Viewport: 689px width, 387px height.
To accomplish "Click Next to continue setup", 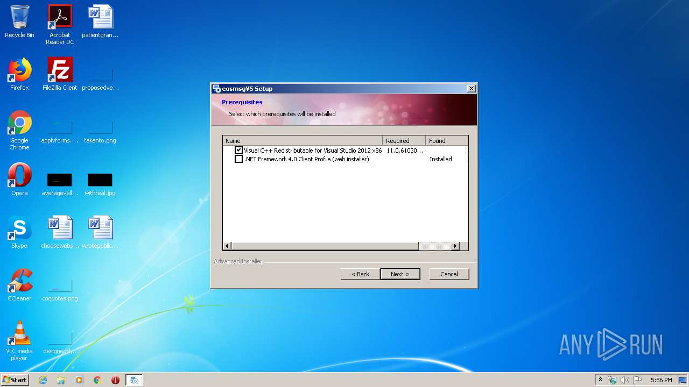I will click(400, 274).
